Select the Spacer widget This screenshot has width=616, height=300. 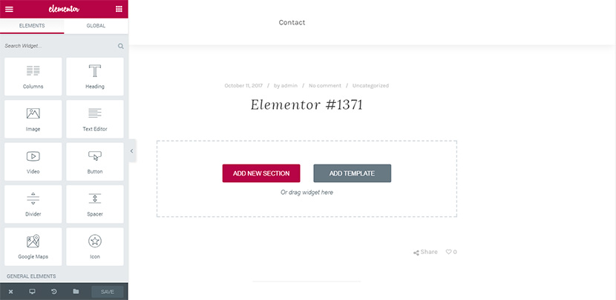95,204
